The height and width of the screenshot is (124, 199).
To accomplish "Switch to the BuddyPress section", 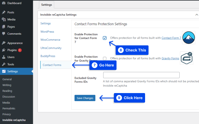I will (48, 56).
